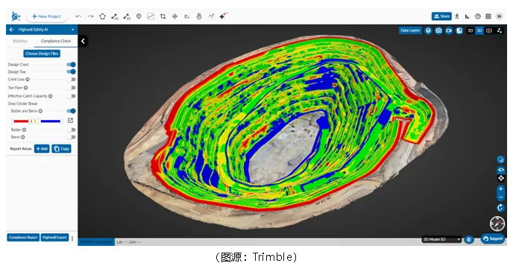The image size is (519, 269).
Task: Click the Highwall Export button
Action: click(x=54, y=237)
